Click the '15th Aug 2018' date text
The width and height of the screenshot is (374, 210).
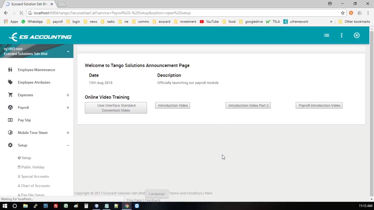point(101,83)
